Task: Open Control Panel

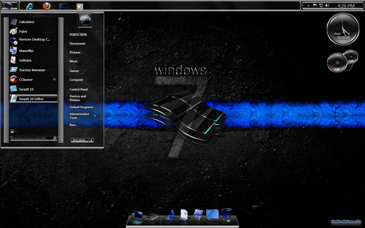Action: pos(79,89)
